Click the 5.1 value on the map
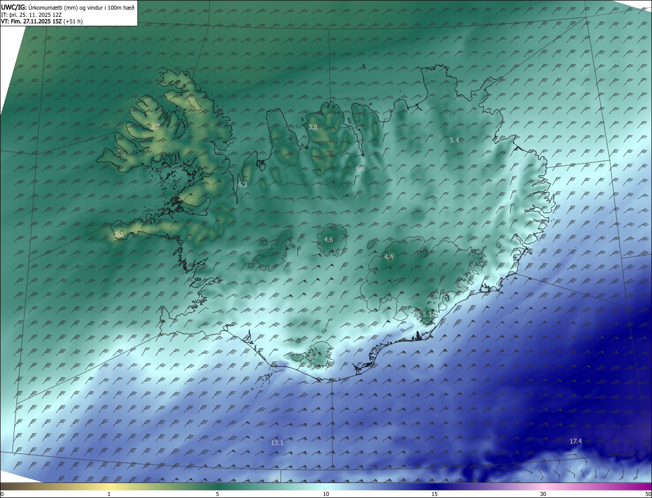This screenshot has height=498, width=652. 427,315
